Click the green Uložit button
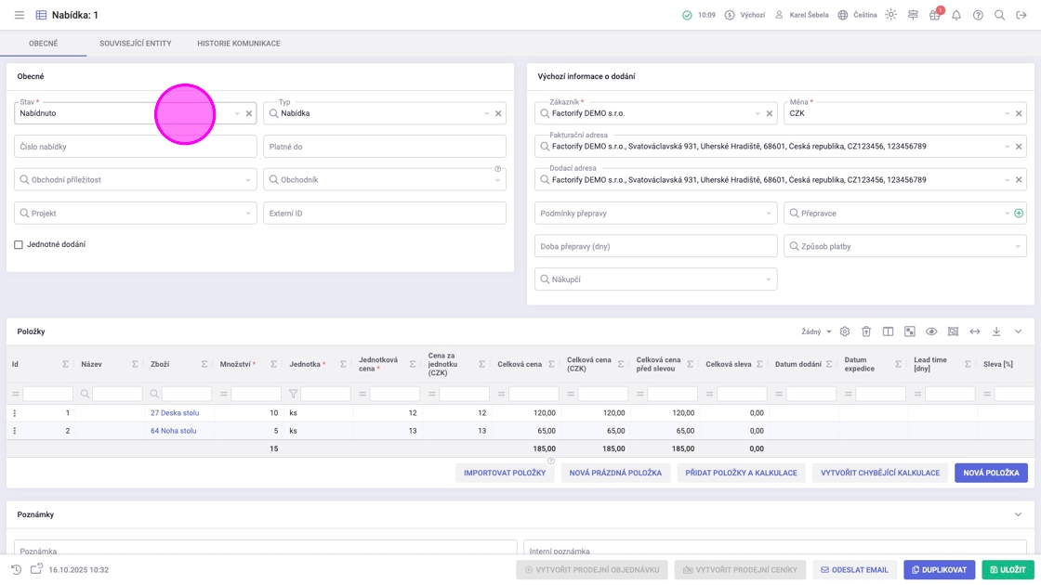The width and height of the screenshot is (1041, 585). click(x=1008, y=569)
